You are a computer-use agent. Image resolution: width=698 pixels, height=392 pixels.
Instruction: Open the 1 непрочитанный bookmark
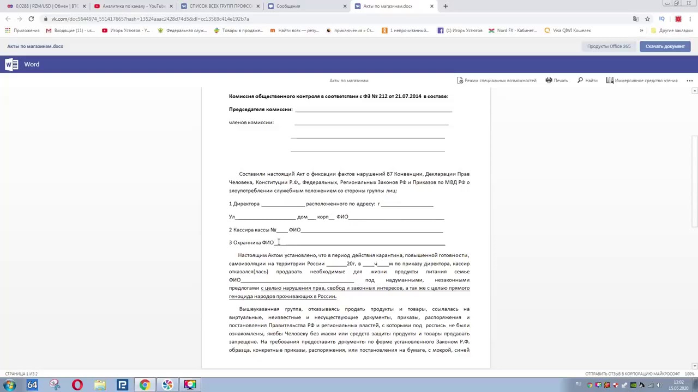point(406,30)
